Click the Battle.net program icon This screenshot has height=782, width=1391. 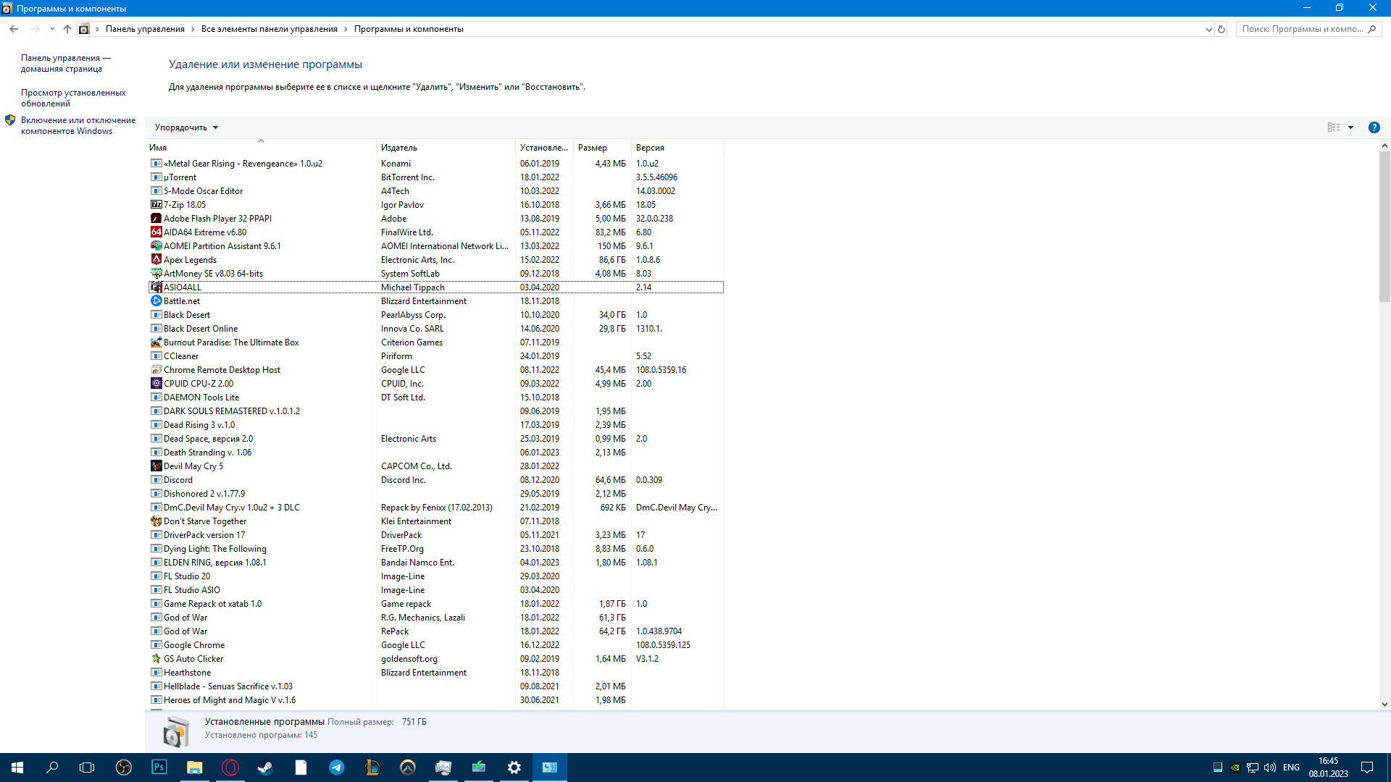156,301
